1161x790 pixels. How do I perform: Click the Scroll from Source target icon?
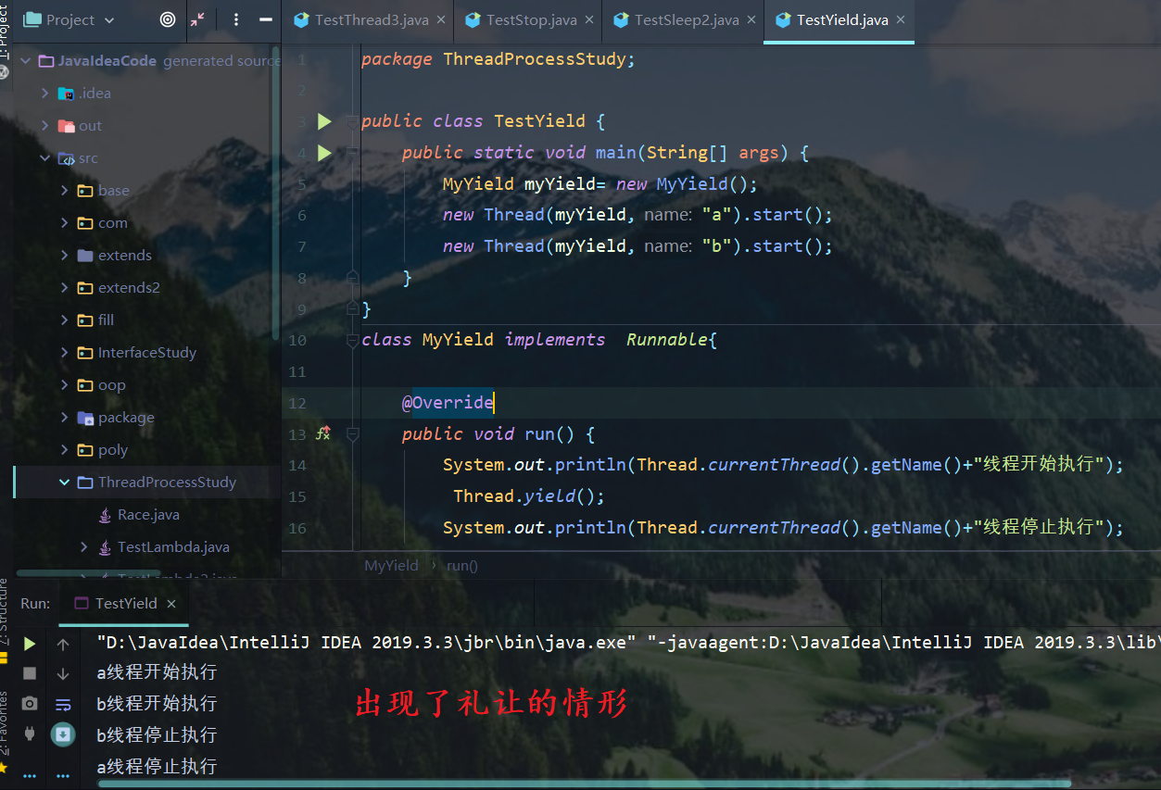pyautogui.click(x=168, y=19)
